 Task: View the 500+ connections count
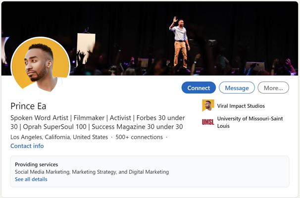[139, 137]
